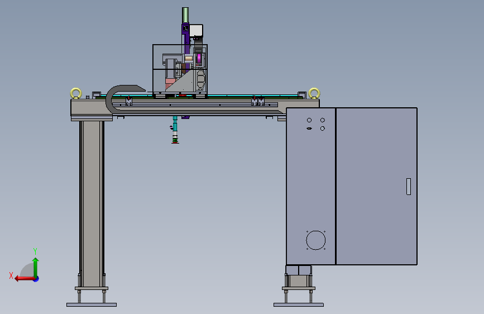Click the 'Y' axis label

(35, 251)
